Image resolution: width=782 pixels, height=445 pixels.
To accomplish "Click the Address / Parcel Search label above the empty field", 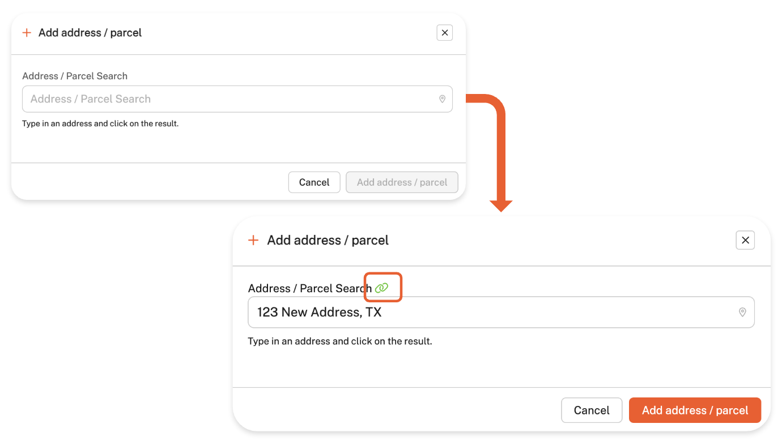I will [x=75, y=76].
